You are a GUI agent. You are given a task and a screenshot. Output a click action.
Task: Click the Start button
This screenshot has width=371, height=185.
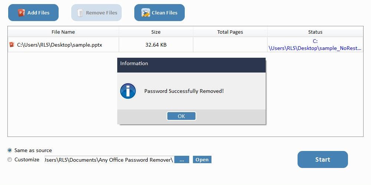322,159
